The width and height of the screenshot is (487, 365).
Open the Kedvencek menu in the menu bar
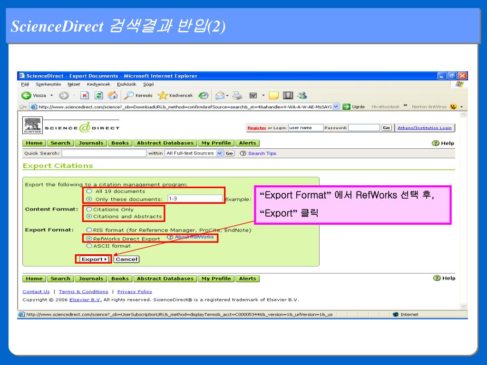pyautogui.click(x=98, y=85)
